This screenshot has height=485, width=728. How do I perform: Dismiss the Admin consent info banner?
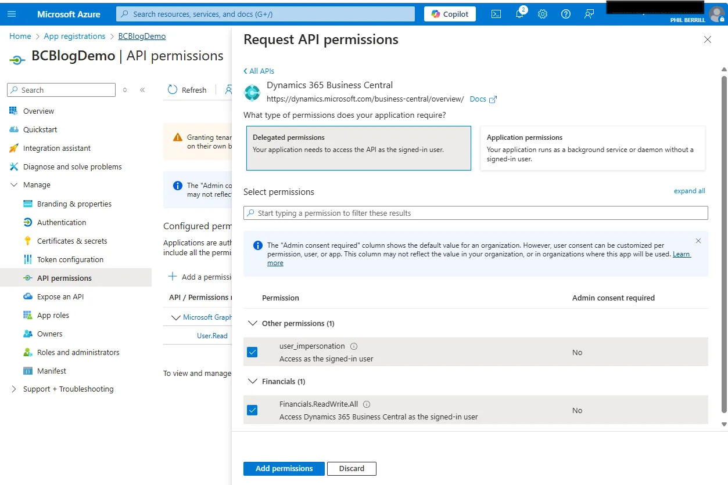click(698, 241)
